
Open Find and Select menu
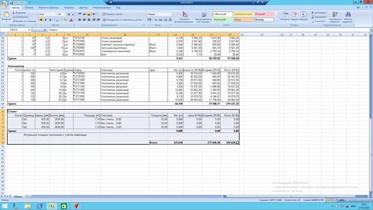pyautogui.click(x=348, y=17)
